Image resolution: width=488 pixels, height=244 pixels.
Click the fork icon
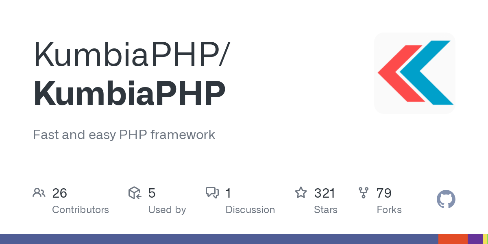point(363,193)
